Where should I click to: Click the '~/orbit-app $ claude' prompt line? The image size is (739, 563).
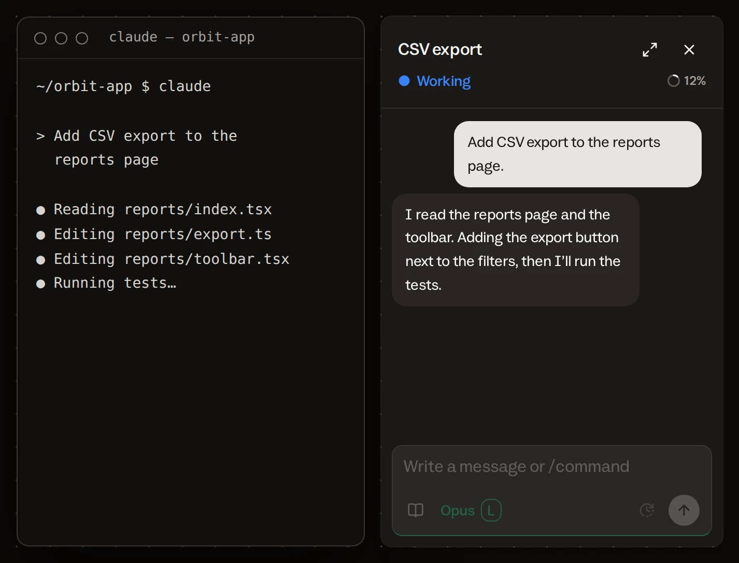click(x=123, y=86)
